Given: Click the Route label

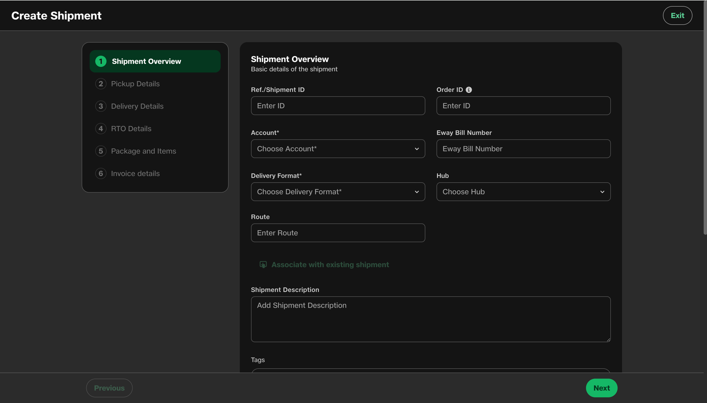Looking at the screenshot, I should pos(260,217).
